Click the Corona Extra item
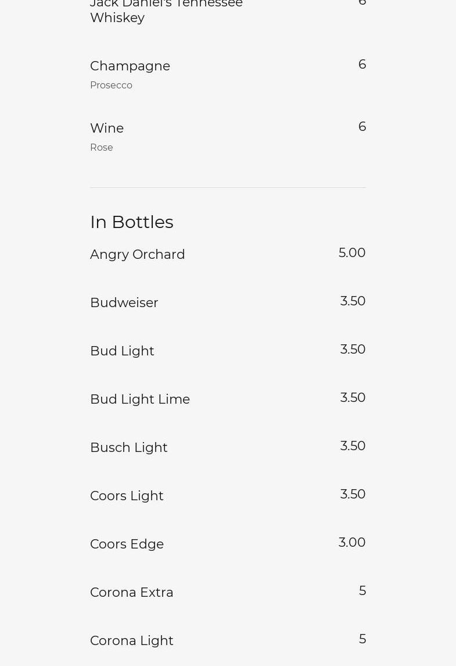Image resolution: width=456 pixels, height=666 pixels. point(132,592)
